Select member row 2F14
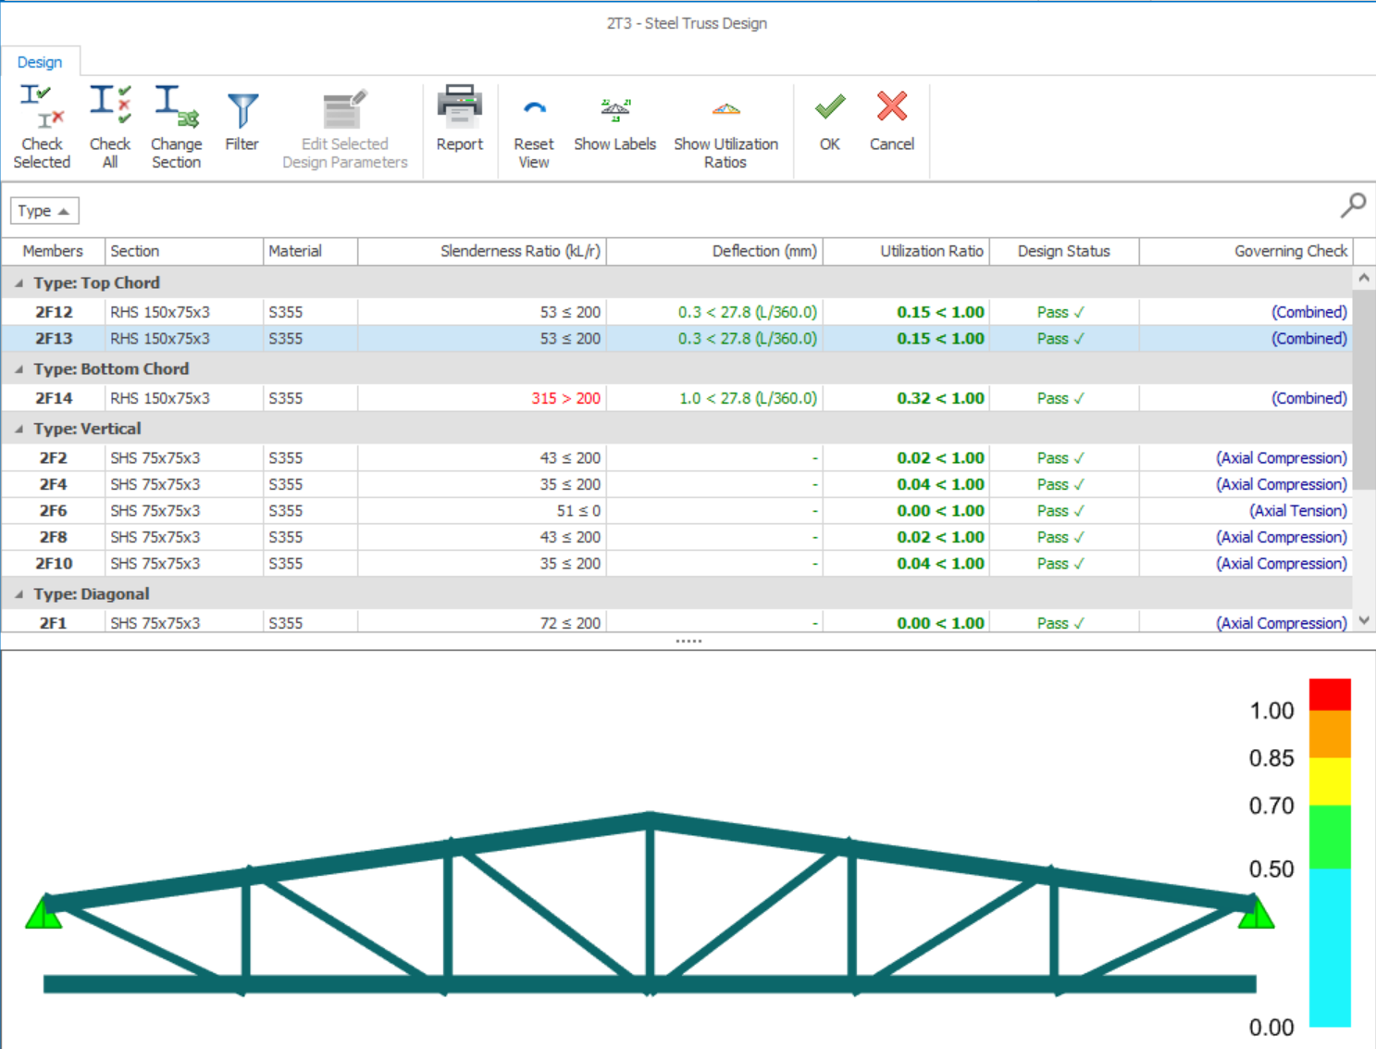This screenshot has width=1376, height=1049. (54, 398)
